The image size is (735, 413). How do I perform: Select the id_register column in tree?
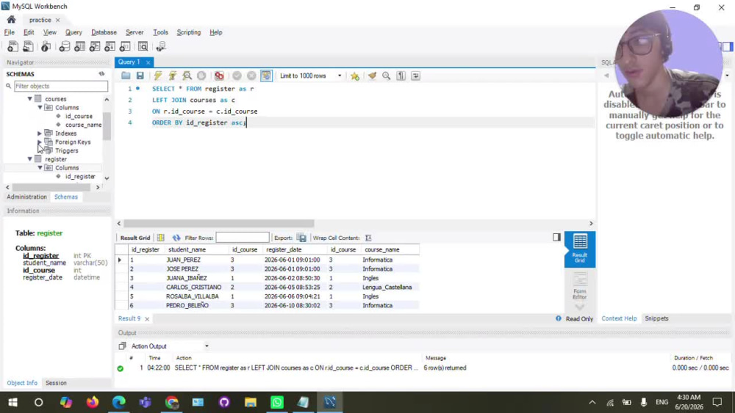point(80,176)
